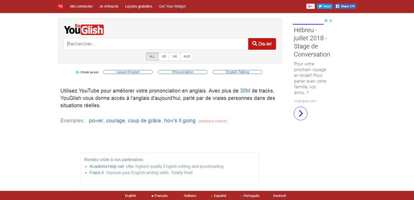The width and height of the screenshot is (414, 200).
Task: Click the Facebook Share 57K button
Action: (345, 6)
